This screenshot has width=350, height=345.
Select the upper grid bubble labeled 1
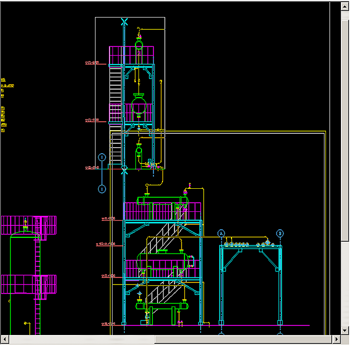pos(102,157)
